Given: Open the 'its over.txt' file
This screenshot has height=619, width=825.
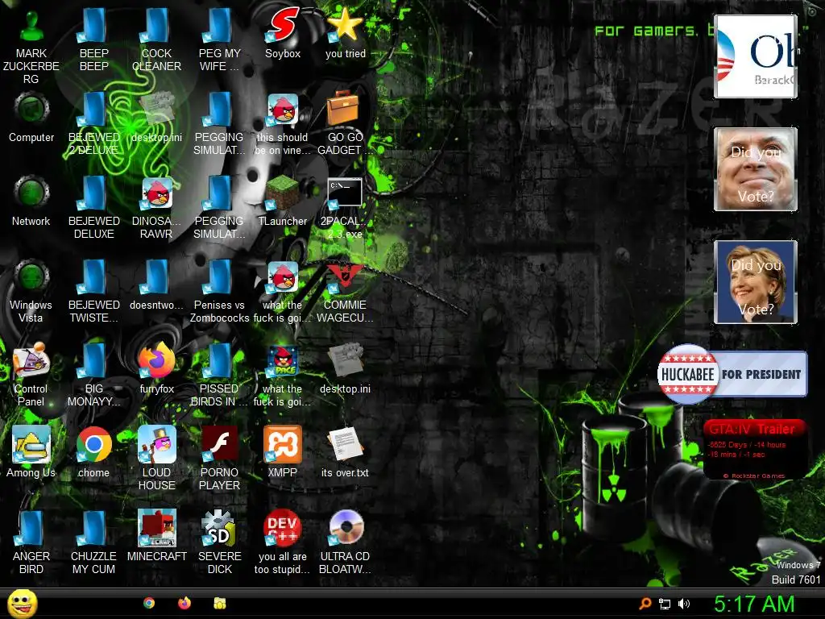Looking at the screenshot, I should click(x=345, y=444).
